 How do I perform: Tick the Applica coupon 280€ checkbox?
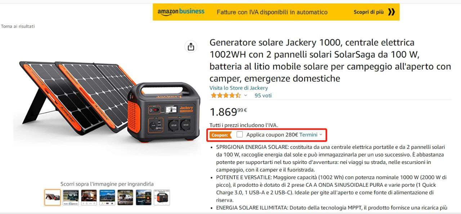pos(240,135)
